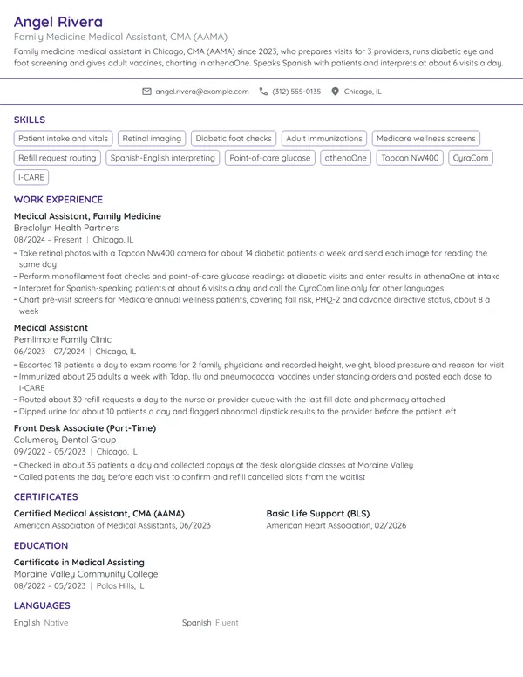Click the Angel Rivera name heading

pyautogui.click(x=58, y=22)
